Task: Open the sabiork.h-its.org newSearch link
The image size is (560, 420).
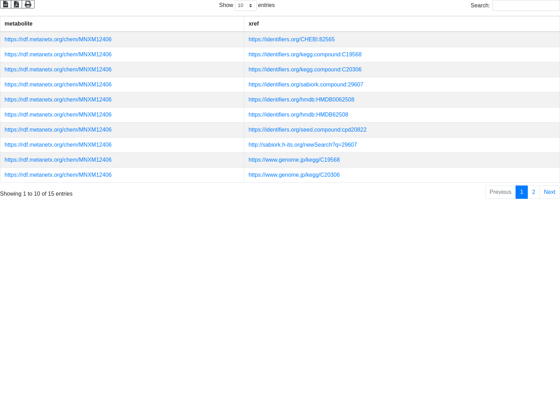Action: tap(302, 145)
